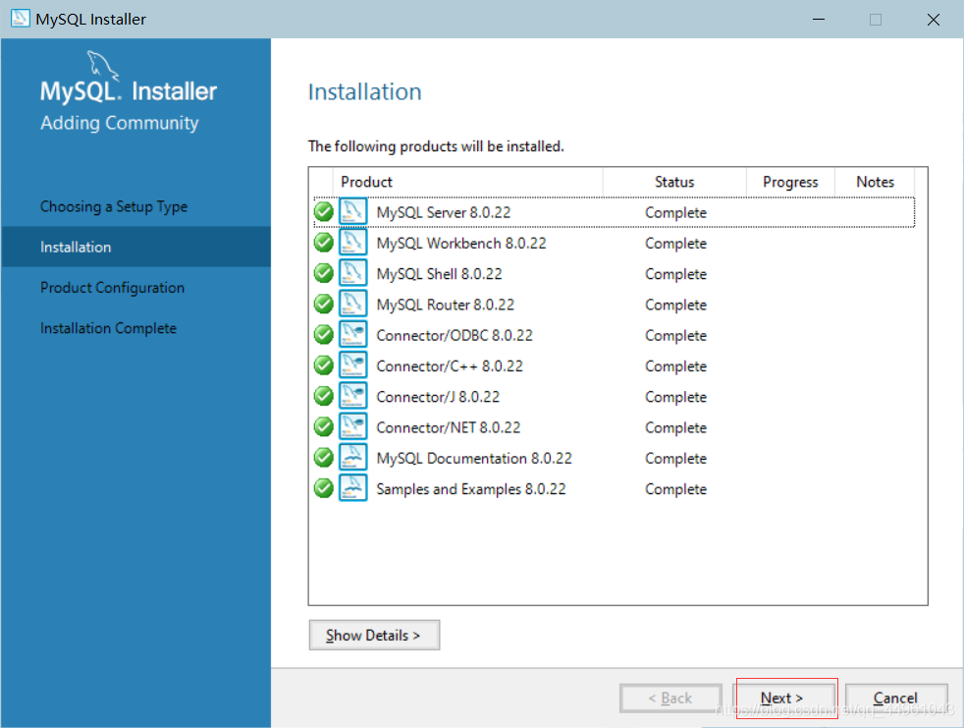
Task: Click the MySQL Router 8.0.22 product icon
Action: 352,304
